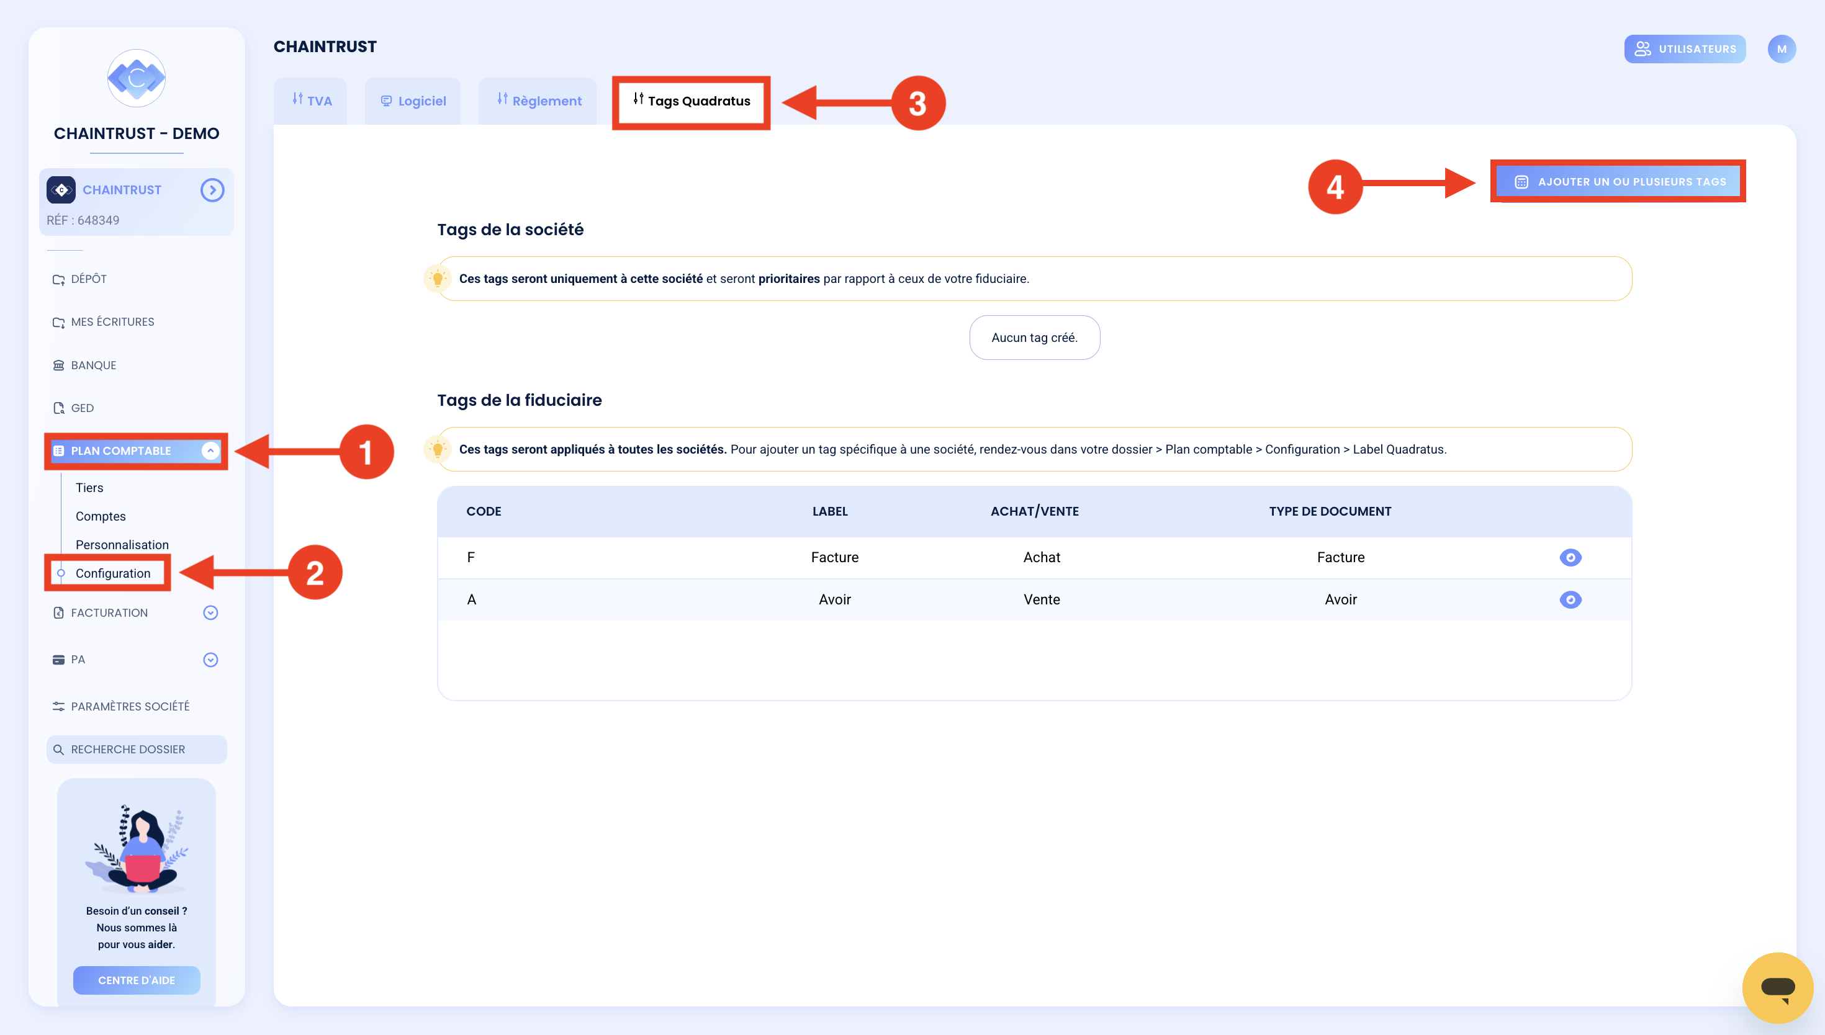Open Personnalisation submenu item

(122, 545)
